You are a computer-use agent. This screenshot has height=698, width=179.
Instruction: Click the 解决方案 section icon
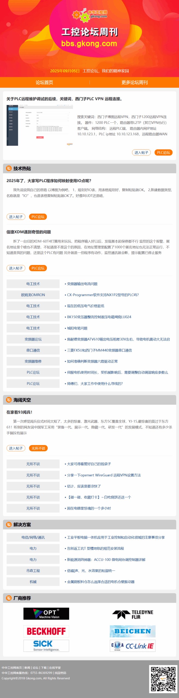click(9, 524)
